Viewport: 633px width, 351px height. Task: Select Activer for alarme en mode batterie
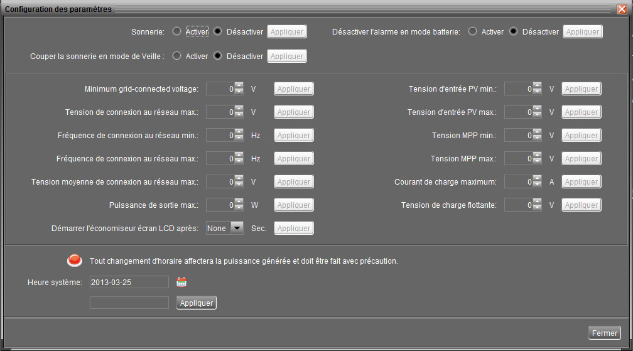pyautogui.click(x=472, y=31)
